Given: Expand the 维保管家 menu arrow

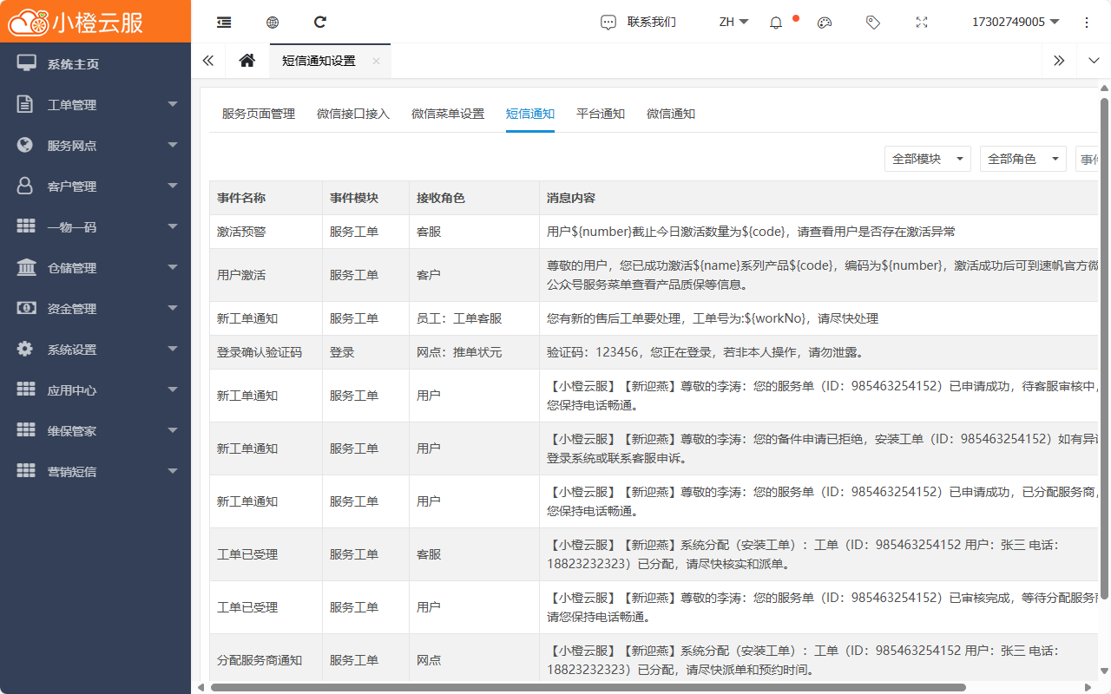Looking at the screenshot, I should coord(173,430).
